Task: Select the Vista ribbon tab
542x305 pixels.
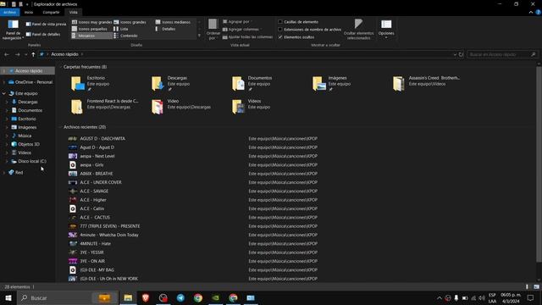Action: 74,12
